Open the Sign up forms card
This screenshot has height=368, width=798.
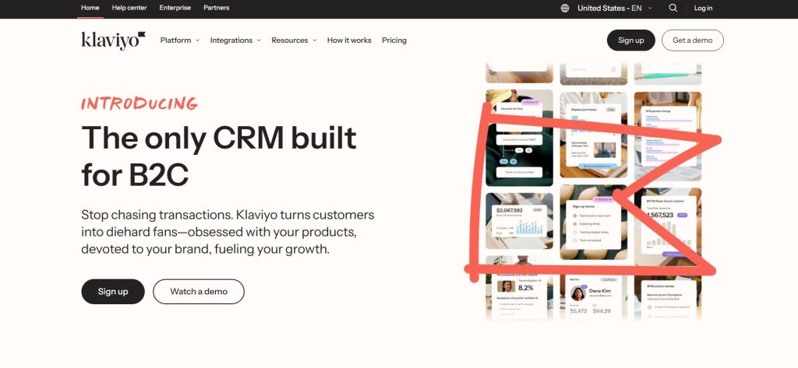[593, 222]
